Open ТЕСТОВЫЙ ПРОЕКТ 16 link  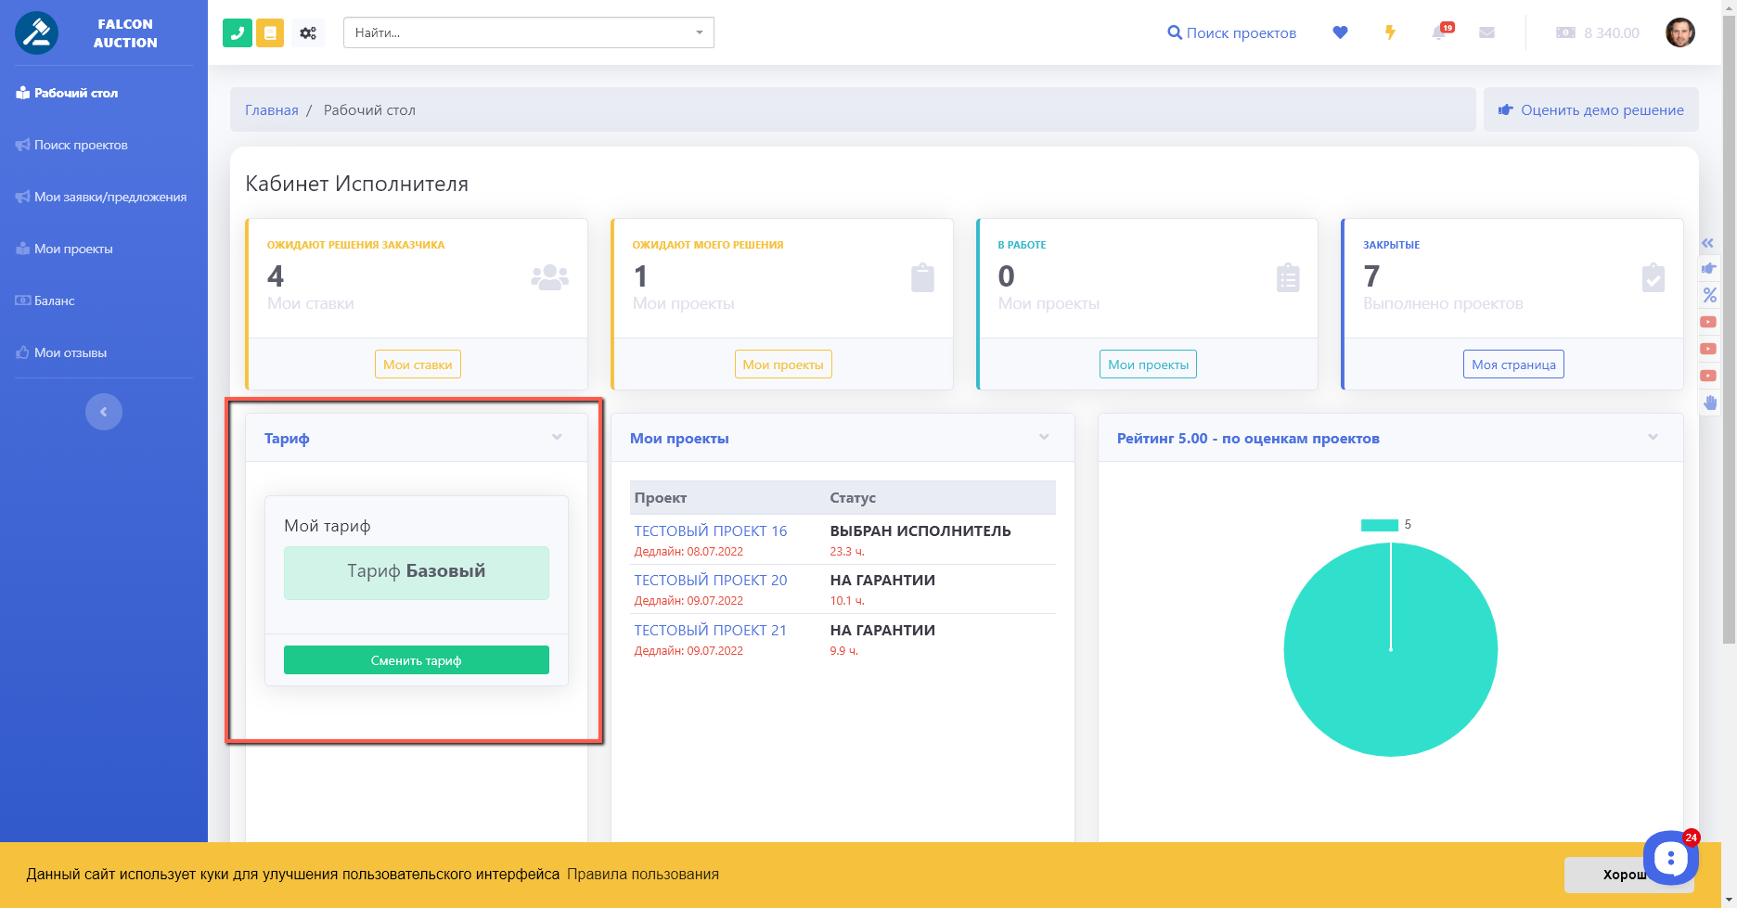pyautogui.click(x=710, y=531)
